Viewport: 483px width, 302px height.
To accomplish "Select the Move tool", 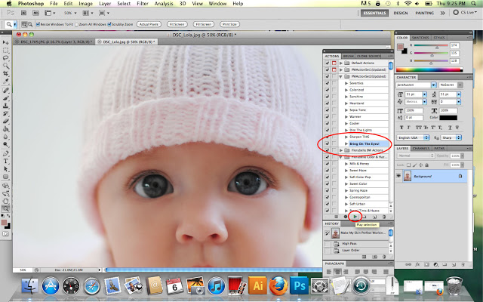I will tap(5, 42).
